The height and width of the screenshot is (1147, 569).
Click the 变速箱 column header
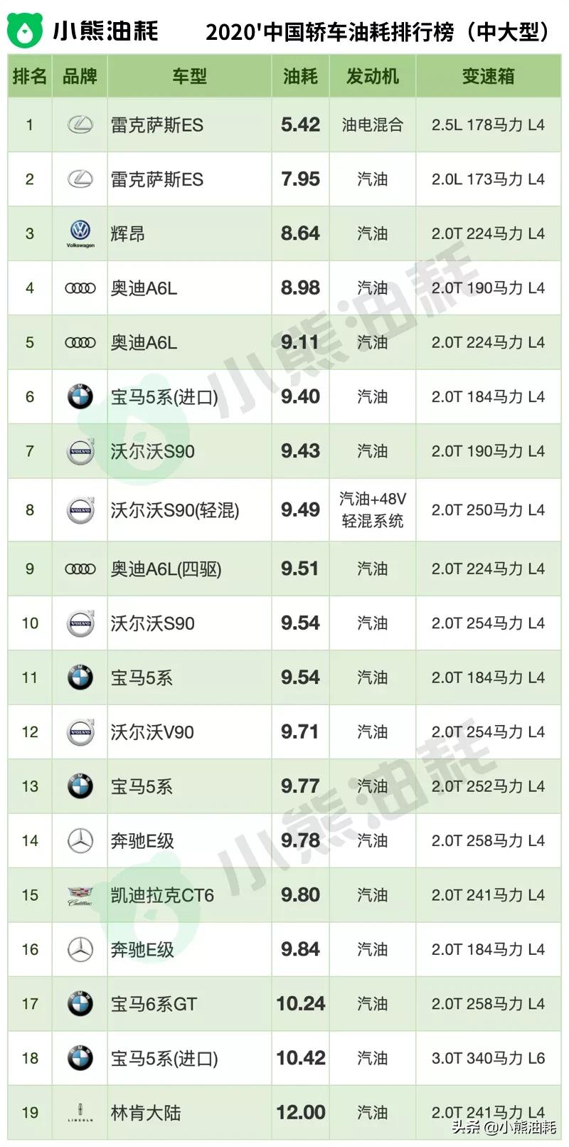click(488, 76)
